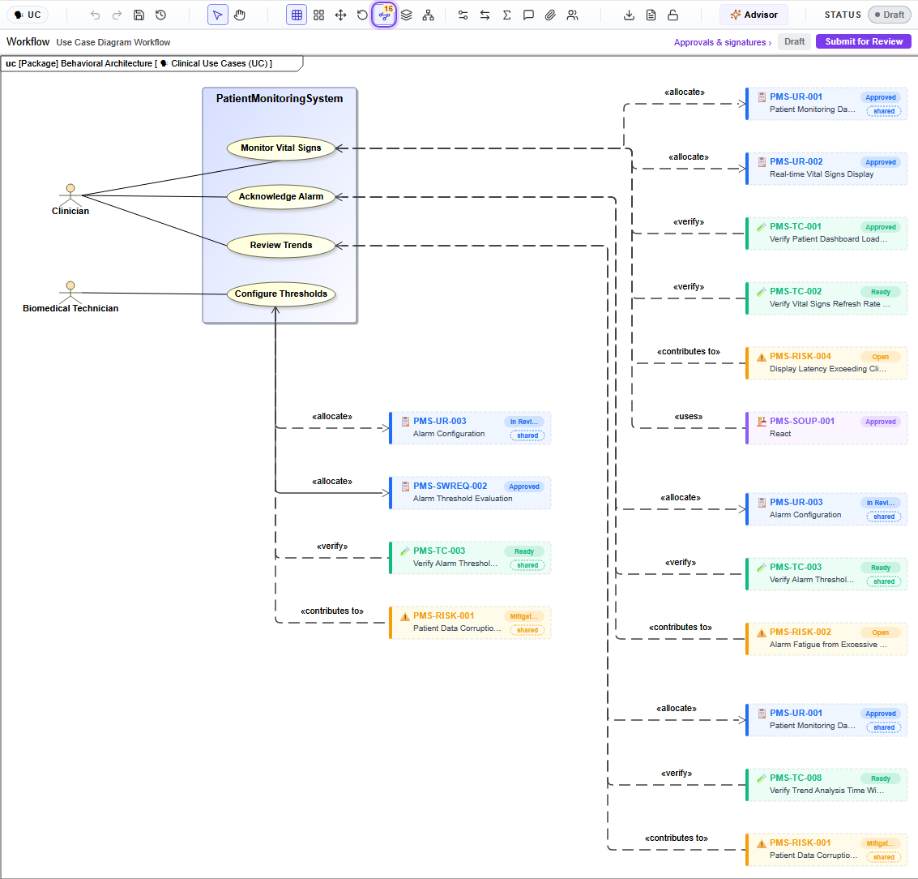Screen dimensions: 918x879
Task: Open PMS-UR-002 Real-time Vital Signs Display
Action: (x=826, y=168)
